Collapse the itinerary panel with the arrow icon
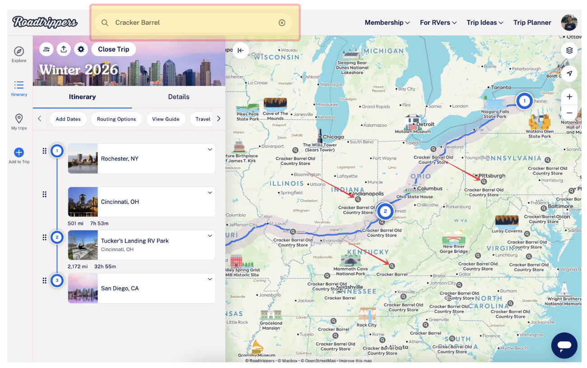This screenshot has width=587, height=368. pyautogui.click(x=241, y=51)
